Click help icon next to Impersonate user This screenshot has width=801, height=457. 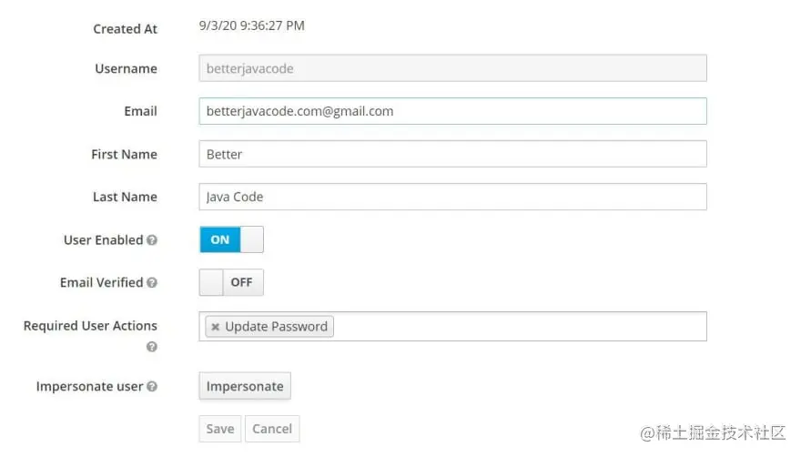[x=152, y=386]
